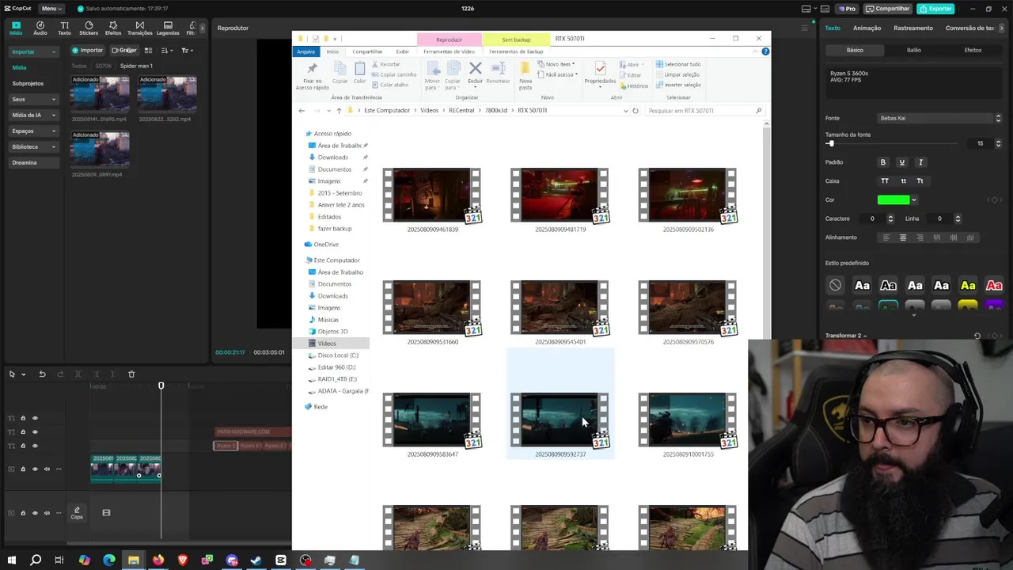Click the Compartilhar button in CapCut header
Viewport: 1013px width, 570px height.
point(888,9)
